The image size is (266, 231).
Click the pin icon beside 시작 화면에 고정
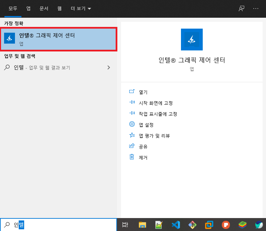132,102
